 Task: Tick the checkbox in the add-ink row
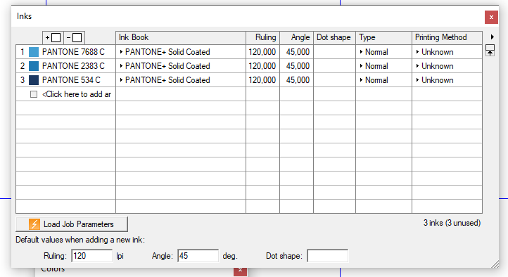pyautogui.click(x=34, y=94)
